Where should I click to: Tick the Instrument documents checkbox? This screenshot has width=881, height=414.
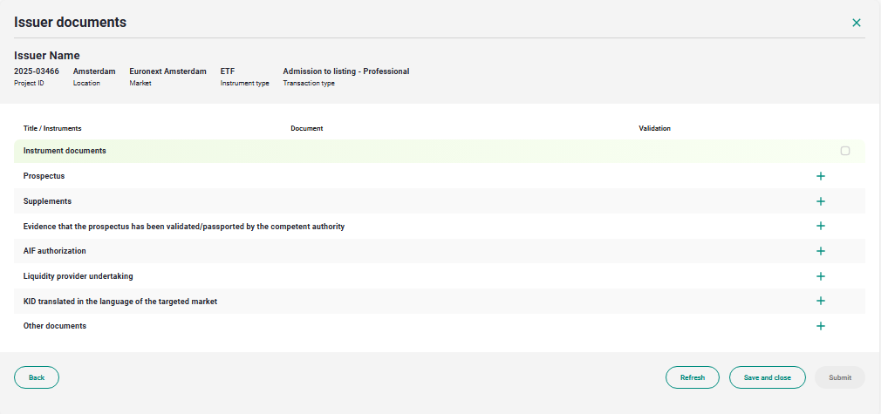[844, 151]
